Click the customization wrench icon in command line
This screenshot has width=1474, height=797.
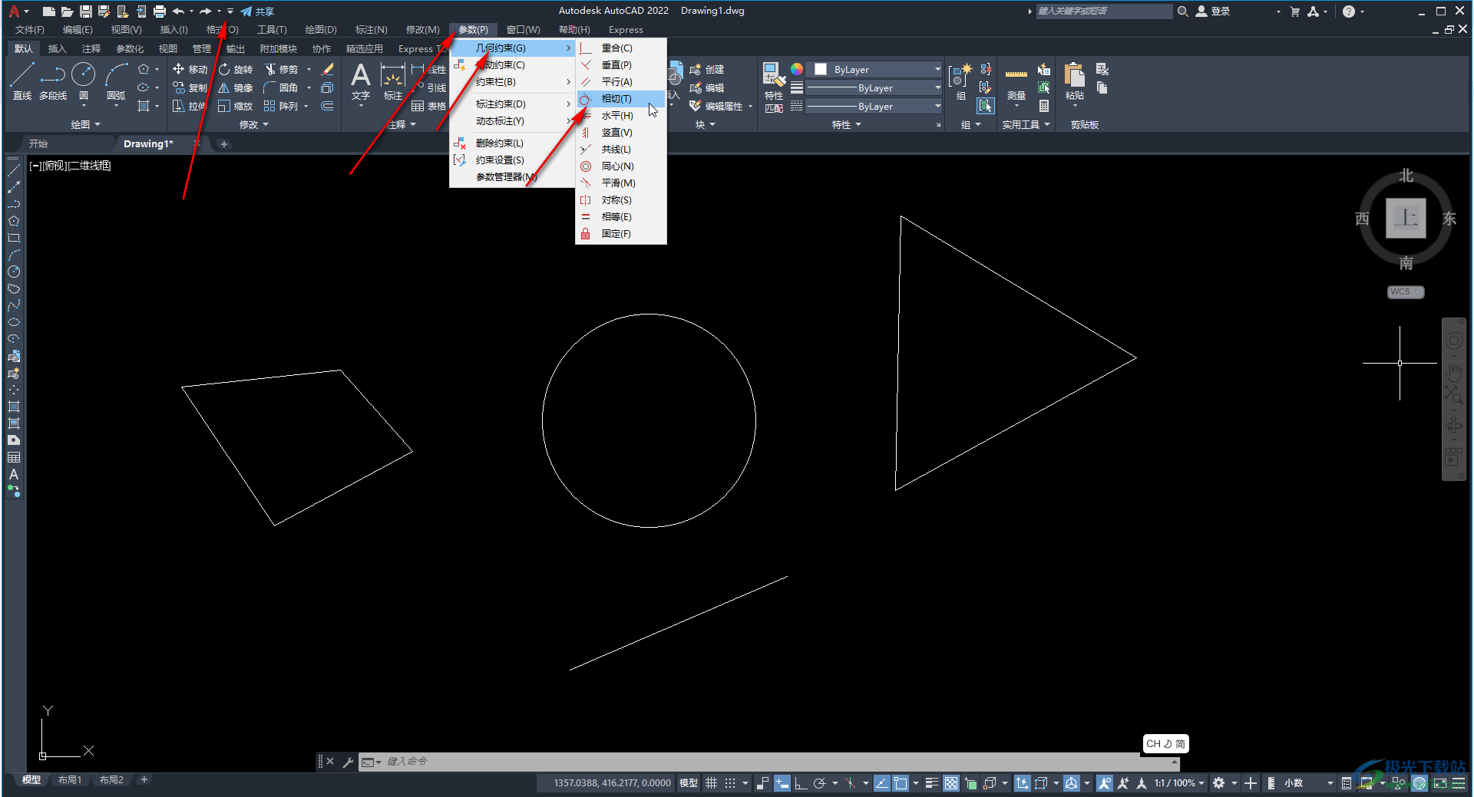(348, 762)
